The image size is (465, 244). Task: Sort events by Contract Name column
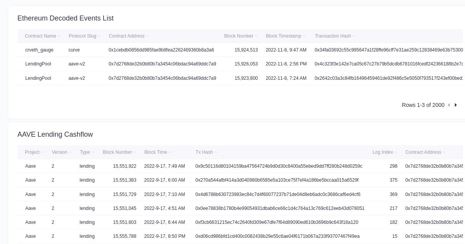41,36
